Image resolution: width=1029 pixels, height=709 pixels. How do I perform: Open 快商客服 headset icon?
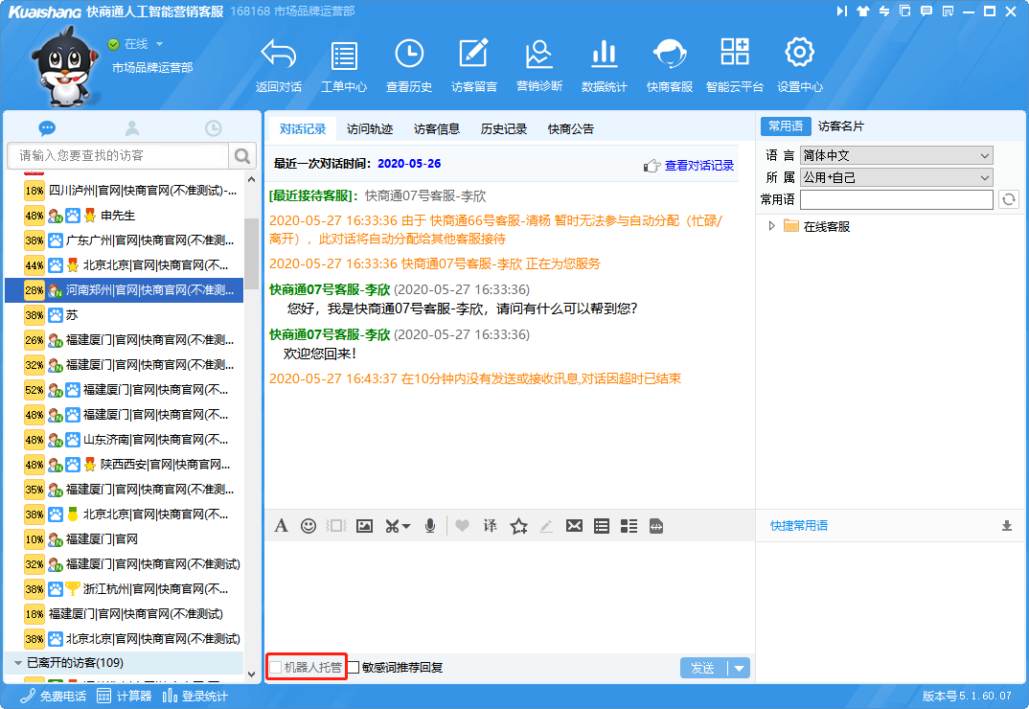click(670, 54)
